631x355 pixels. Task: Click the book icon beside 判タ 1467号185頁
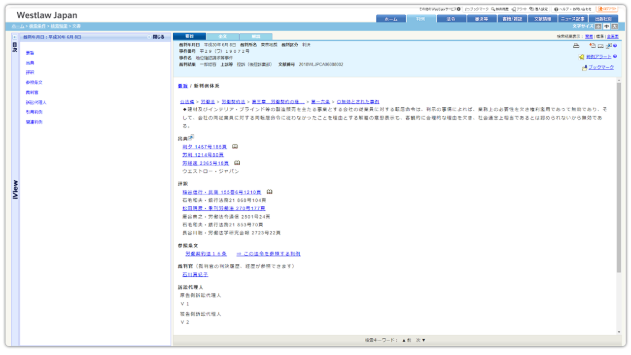click(235, 147)
